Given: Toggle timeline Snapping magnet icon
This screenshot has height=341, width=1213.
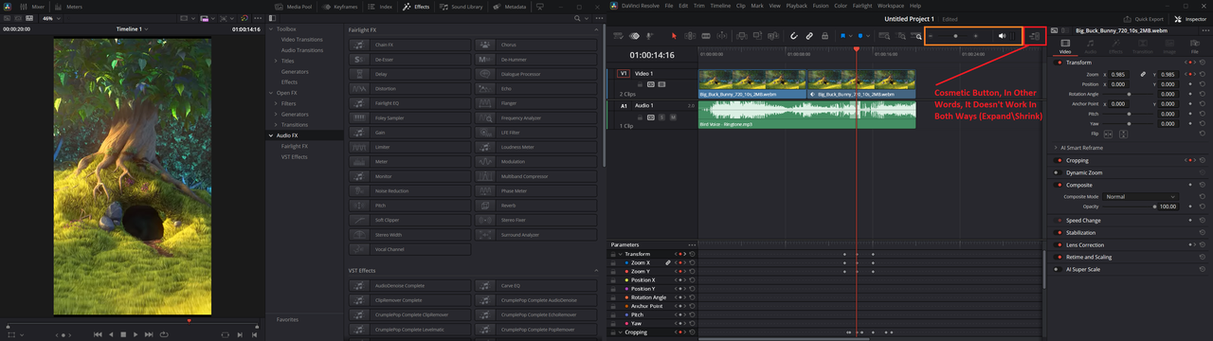Looking at the screenshot, I should point(793,36).
